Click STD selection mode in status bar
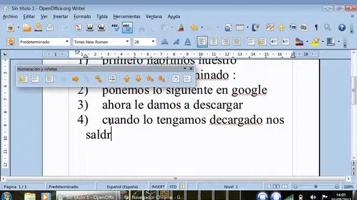The image size is (357, 200). tap(173, 187)
